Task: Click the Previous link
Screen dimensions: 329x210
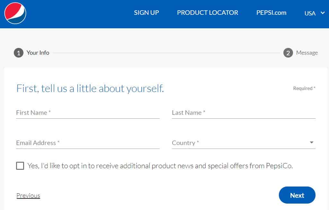Action: (x=28, y=195)
